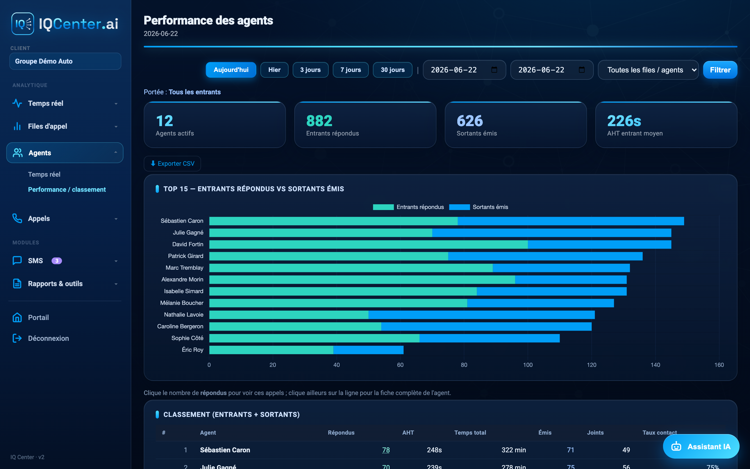The image size is (750, 469).
Task: Click the Portail home icon
Action: (x=17, y=317)
